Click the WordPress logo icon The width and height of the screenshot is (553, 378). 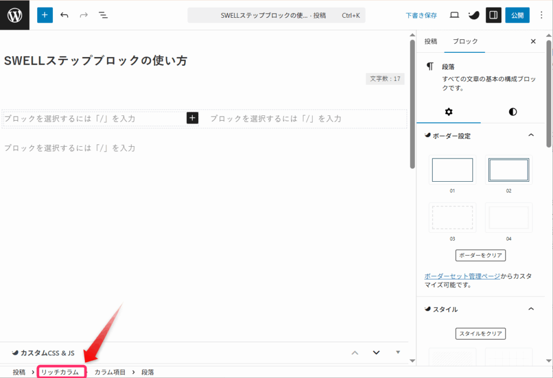[15, 15]
